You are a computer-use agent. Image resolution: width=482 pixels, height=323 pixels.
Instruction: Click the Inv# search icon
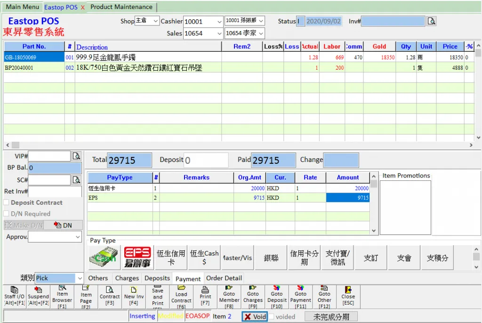pyautogui.click(x=432, y=21)
